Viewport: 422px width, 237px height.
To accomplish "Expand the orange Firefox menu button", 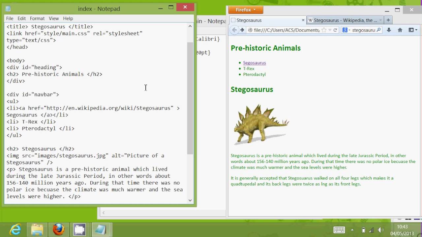I will click(246, 10).
